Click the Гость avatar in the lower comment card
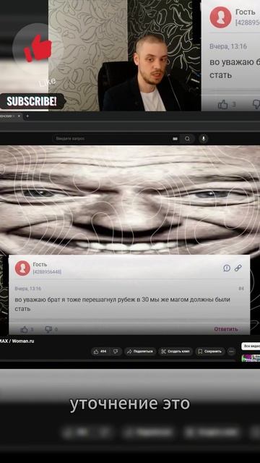The width and height of the screenshot is (260, 463). tap(22, 268)
